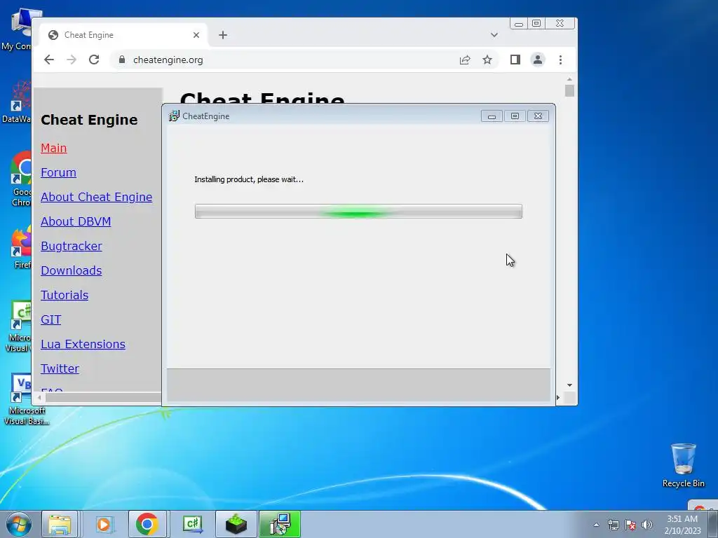Image resolution: width=718 pixels, height=538 pixels.
Task: Toggle Chrome side panel icon
Action: pos(515,60)
